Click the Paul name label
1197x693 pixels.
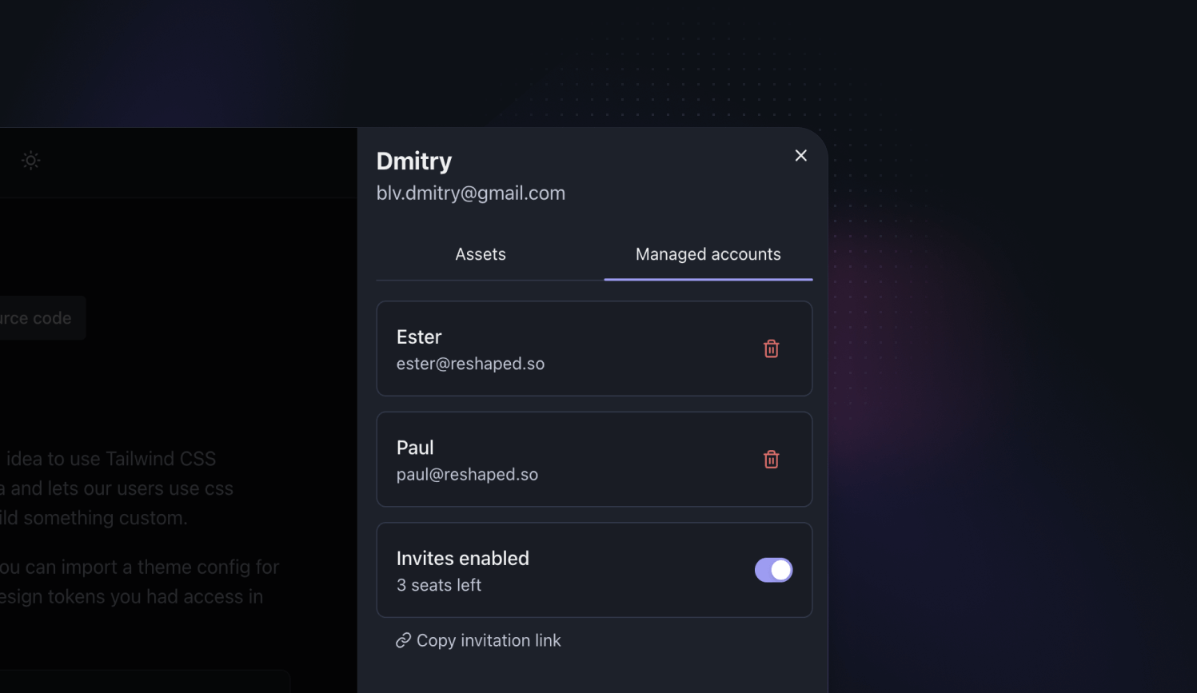(415, 448)
